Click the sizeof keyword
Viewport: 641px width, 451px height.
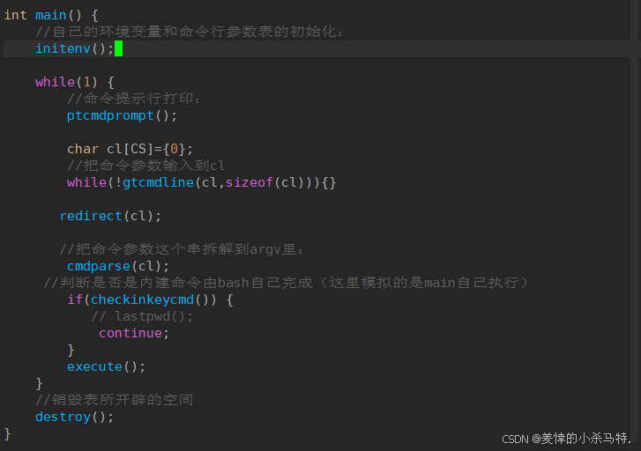250,182
